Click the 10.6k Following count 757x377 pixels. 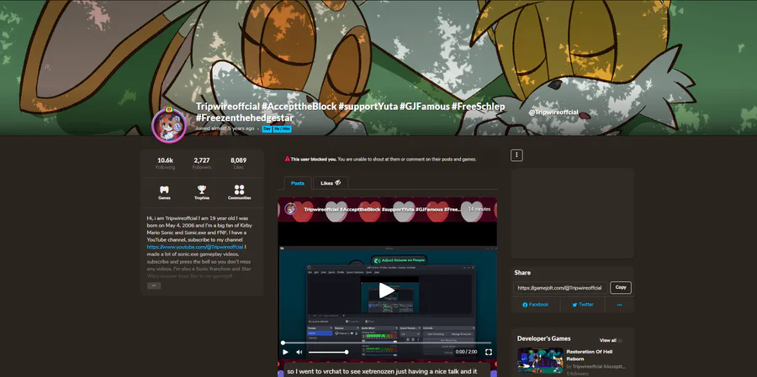(165, 163)
